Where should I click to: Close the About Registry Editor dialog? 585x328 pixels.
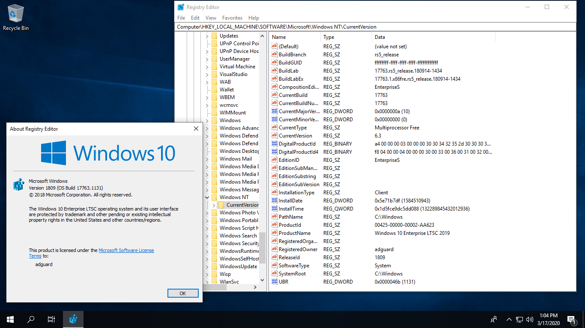coord(196,129)
